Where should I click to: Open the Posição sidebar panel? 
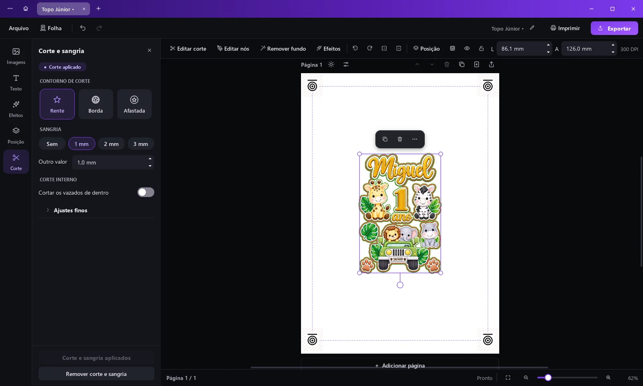(x=16, y=136)
